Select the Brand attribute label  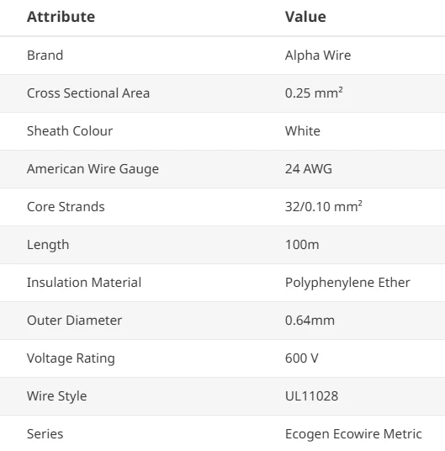click(45, 56)
